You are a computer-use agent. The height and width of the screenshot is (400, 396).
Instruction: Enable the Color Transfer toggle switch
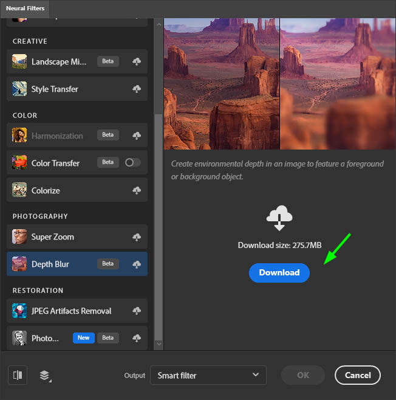pos(132,162)
